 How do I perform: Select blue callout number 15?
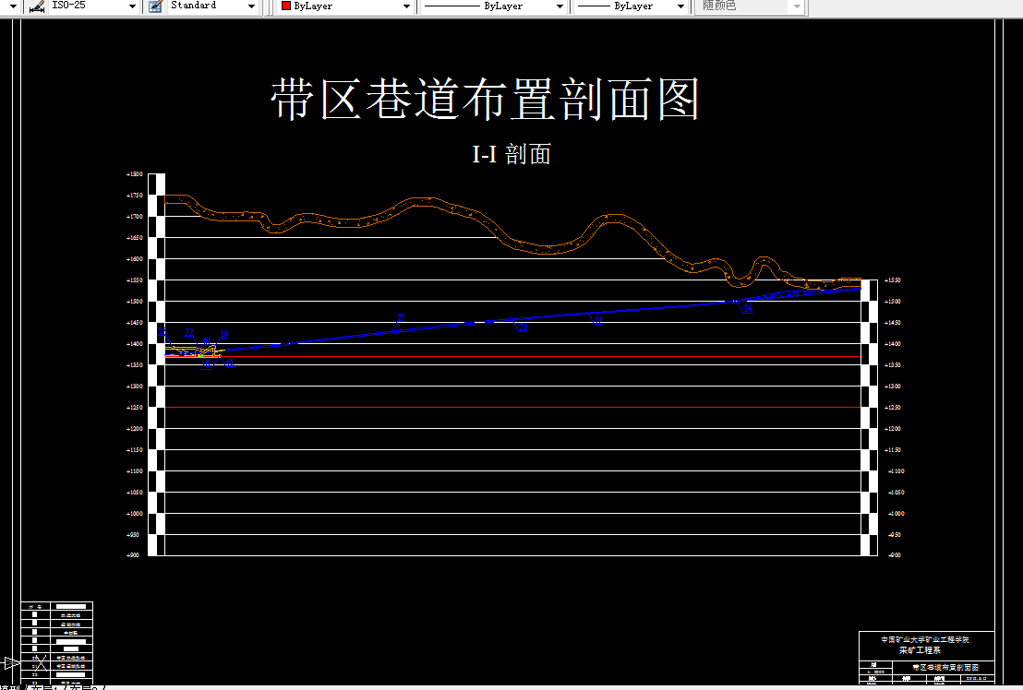click(230, 363)
